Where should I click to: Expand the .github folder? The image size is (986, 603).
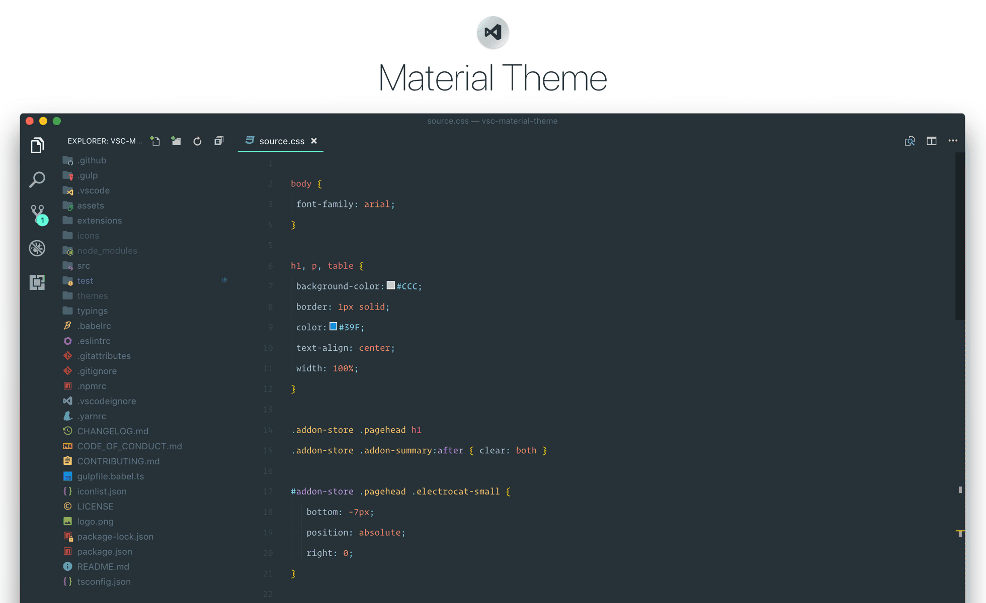(x=92, y=160)
